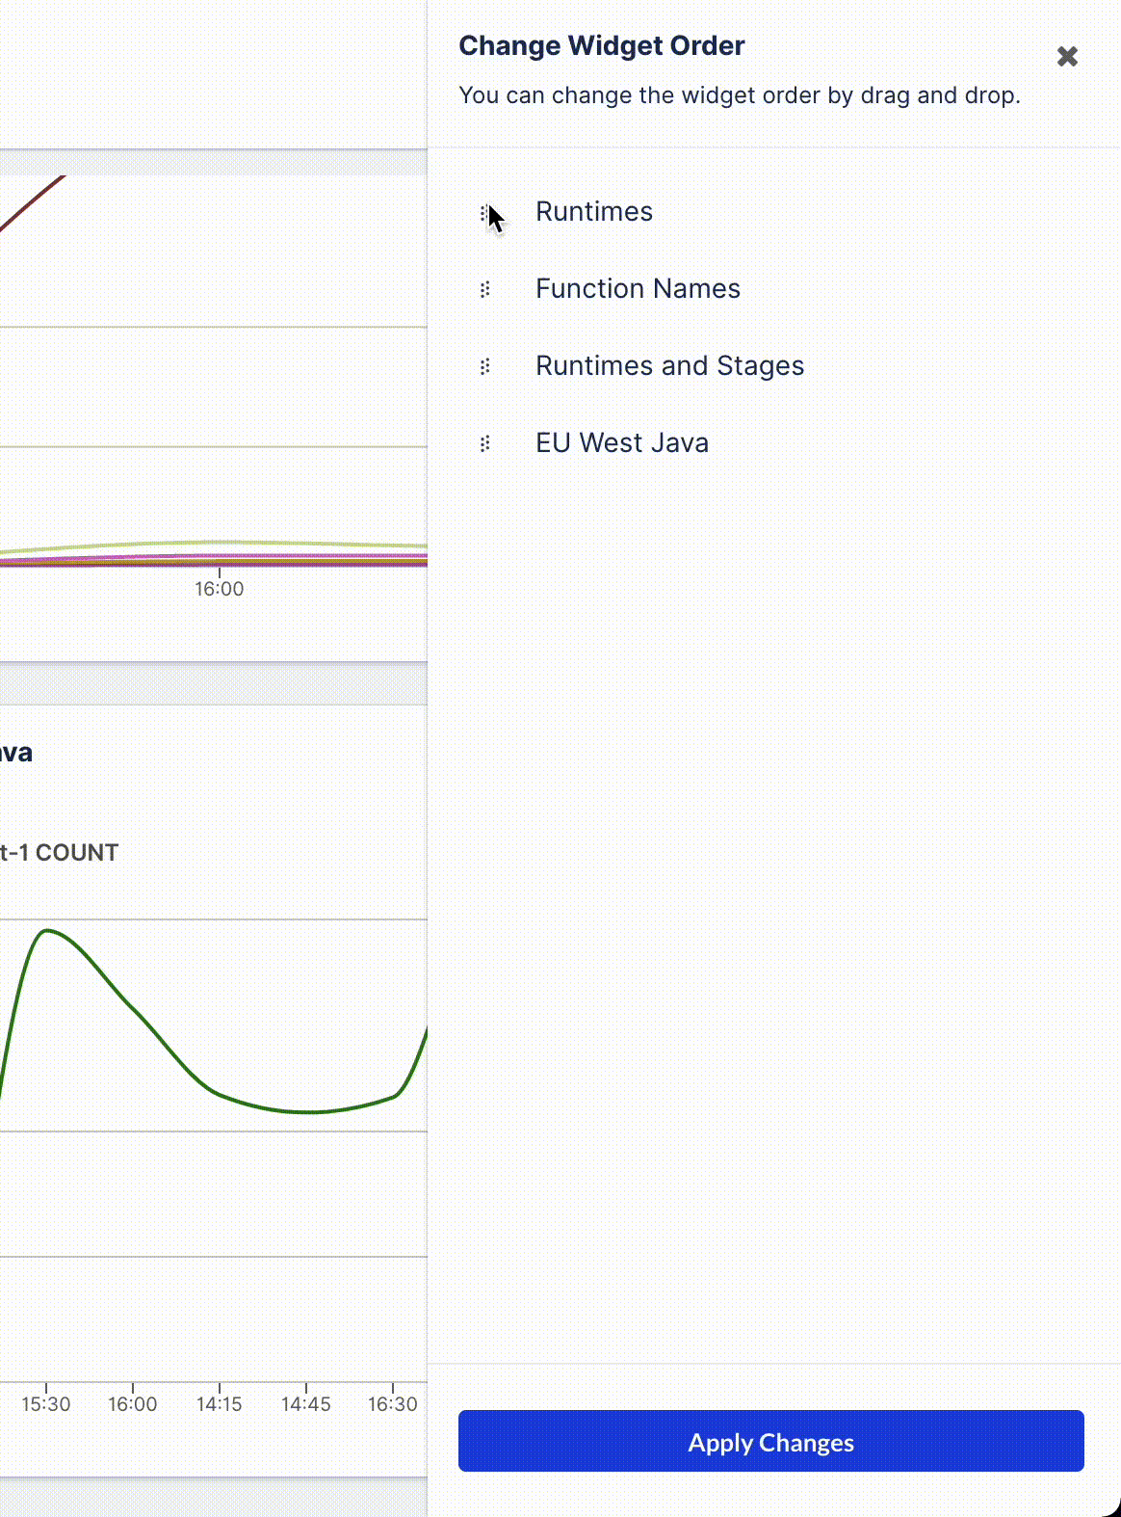Click the drag handle beside Runtimes
Viewport: 1121px width, 1517px height.
click(x=484, y=212)
